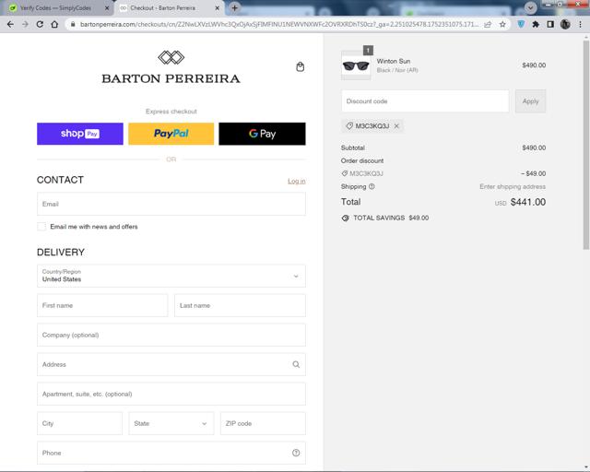This screenshot has width=590, height=472.
Task: Check out with Google Pay
Action: [262, 134]
